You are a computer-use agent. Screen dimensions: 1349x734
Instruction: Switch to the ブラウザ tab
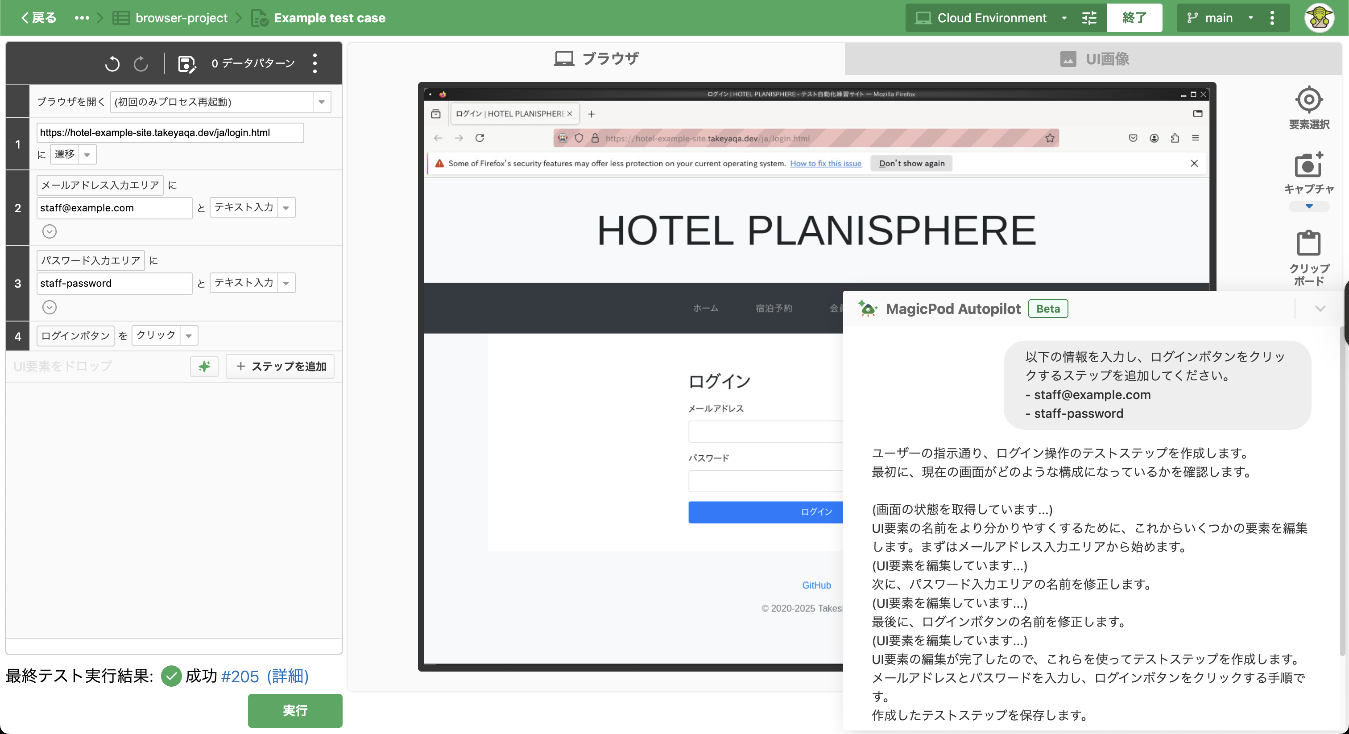click(596, 58)
